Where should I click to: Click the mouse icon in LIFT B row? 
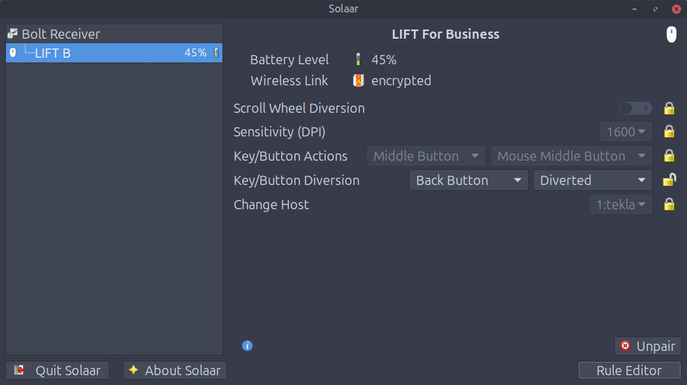13,52
